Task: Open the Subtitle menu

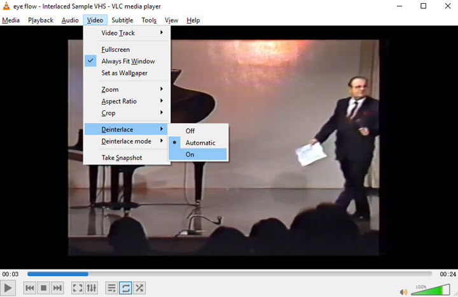Action: pos(122,20)
